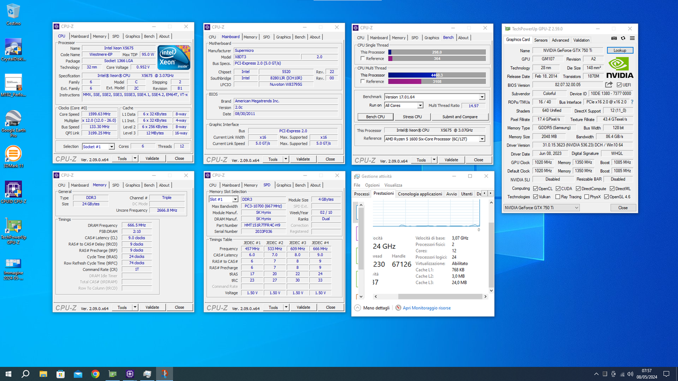Viewport: 678px width, 381px height.
Task: Click the Bench CPU button
Action: [x=375, y=116]
